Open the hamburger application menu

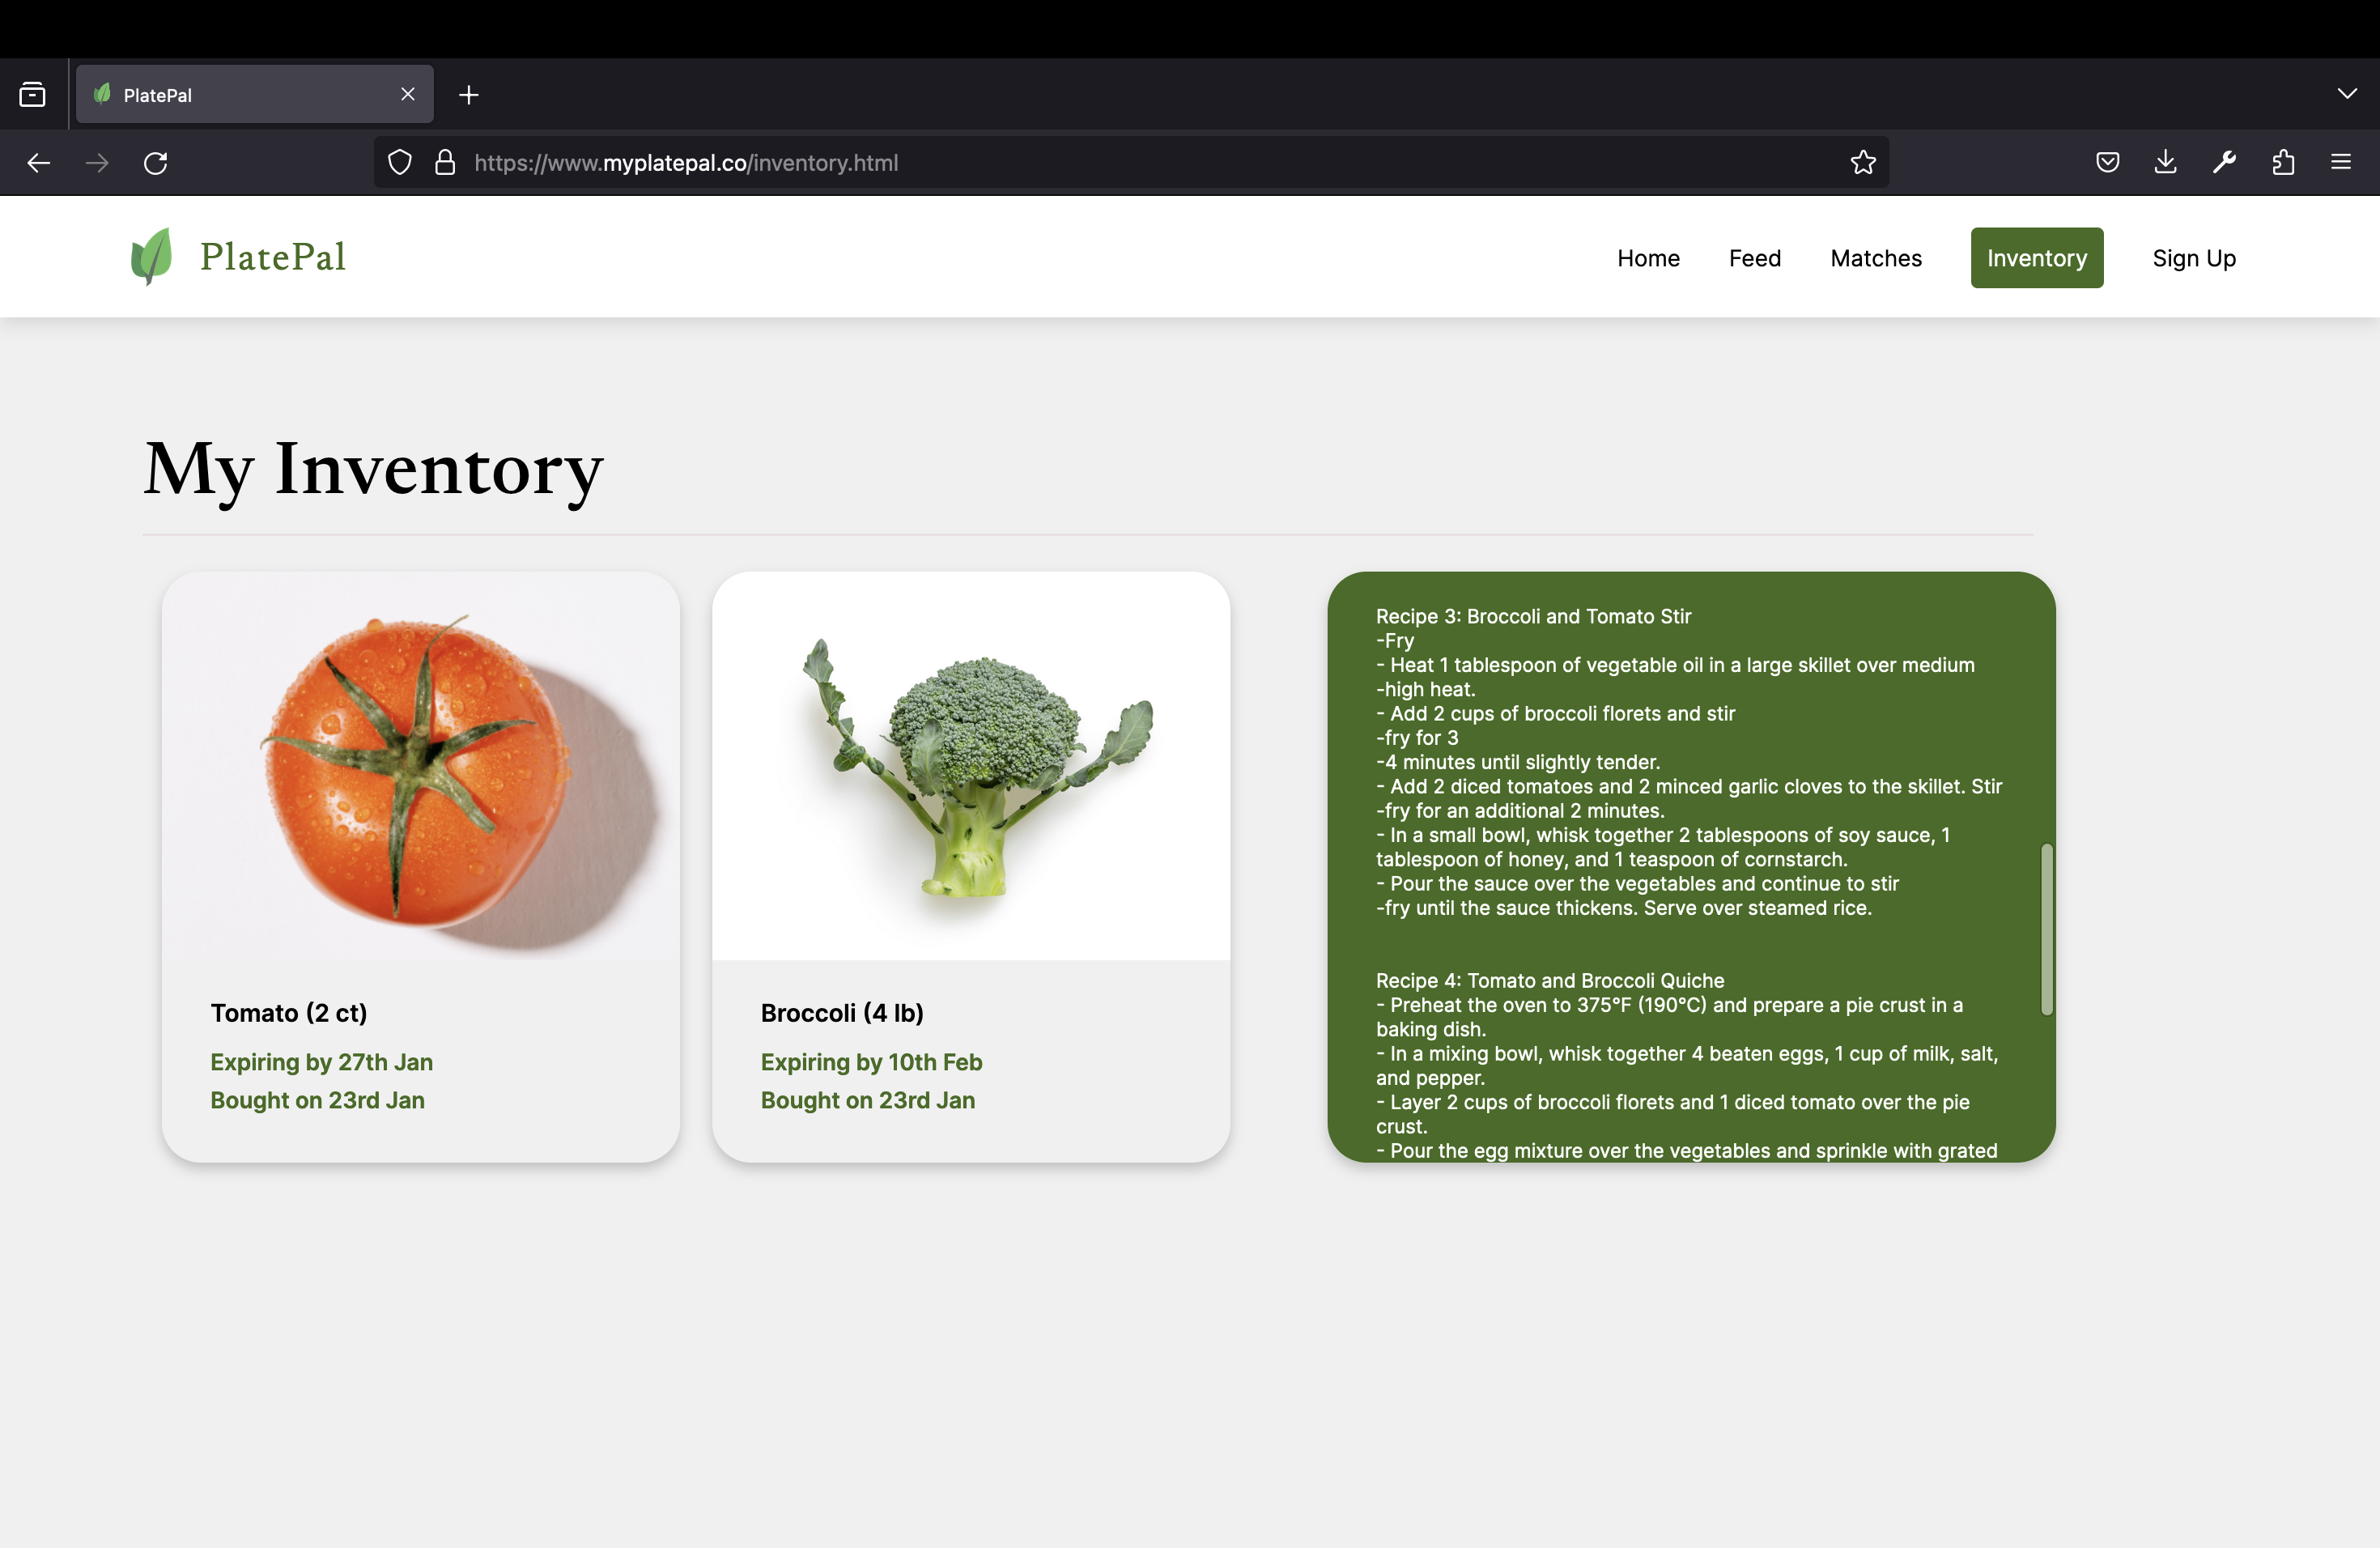[2341, 162]
